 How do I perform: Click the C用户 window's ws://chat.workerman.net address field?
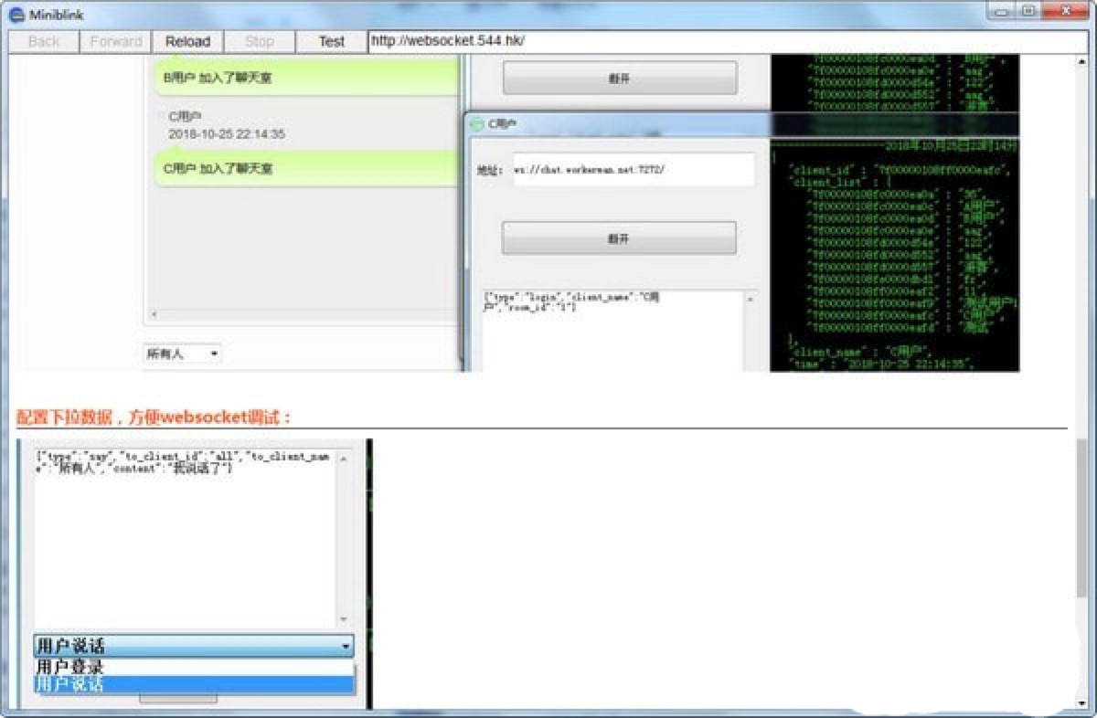tap(633, 169)
